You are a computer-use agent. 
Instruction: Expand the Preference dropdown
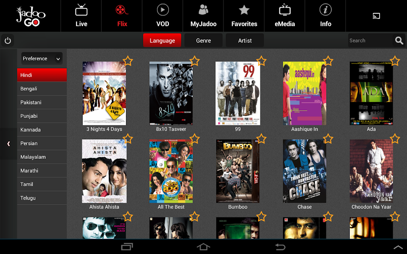[42, 59]
